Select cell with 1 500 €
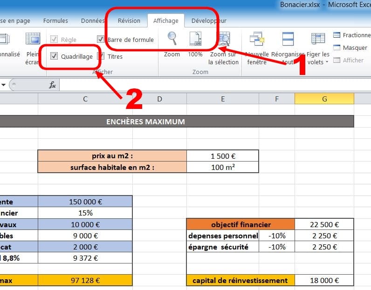Image resolution: width=371 pixels, height=290 pixels. tap(223, 156)
